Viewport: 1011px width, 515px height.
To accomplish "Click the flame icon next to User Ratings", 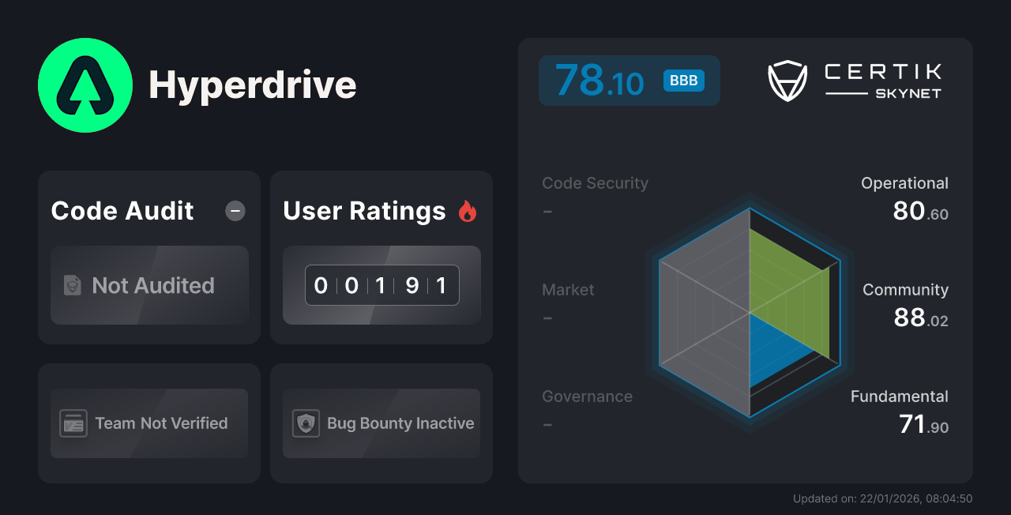I will click(x=468, y=209).
